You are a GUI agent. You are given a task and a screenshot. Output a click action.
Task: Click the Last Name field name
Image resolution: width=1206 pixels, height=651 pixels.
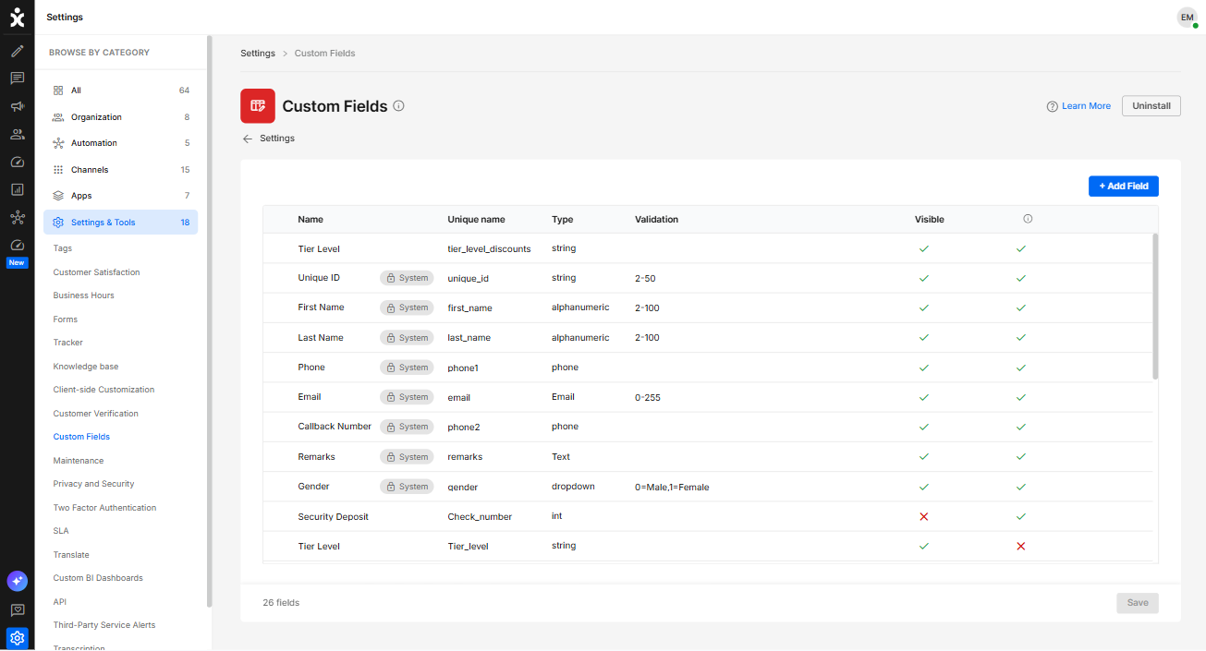tap(321, 338)
